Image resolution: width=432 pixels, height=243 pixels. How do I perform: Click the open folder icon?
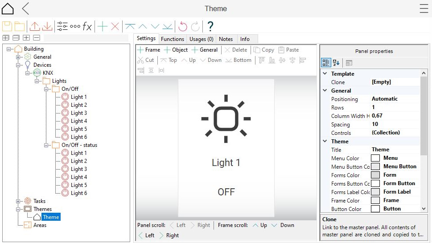coord(20,26)
